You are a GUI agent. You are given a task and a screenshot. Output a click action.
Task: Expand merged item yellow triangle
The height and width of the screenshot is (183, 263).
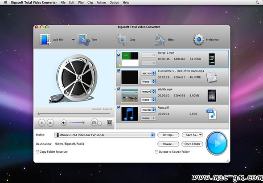119,65
